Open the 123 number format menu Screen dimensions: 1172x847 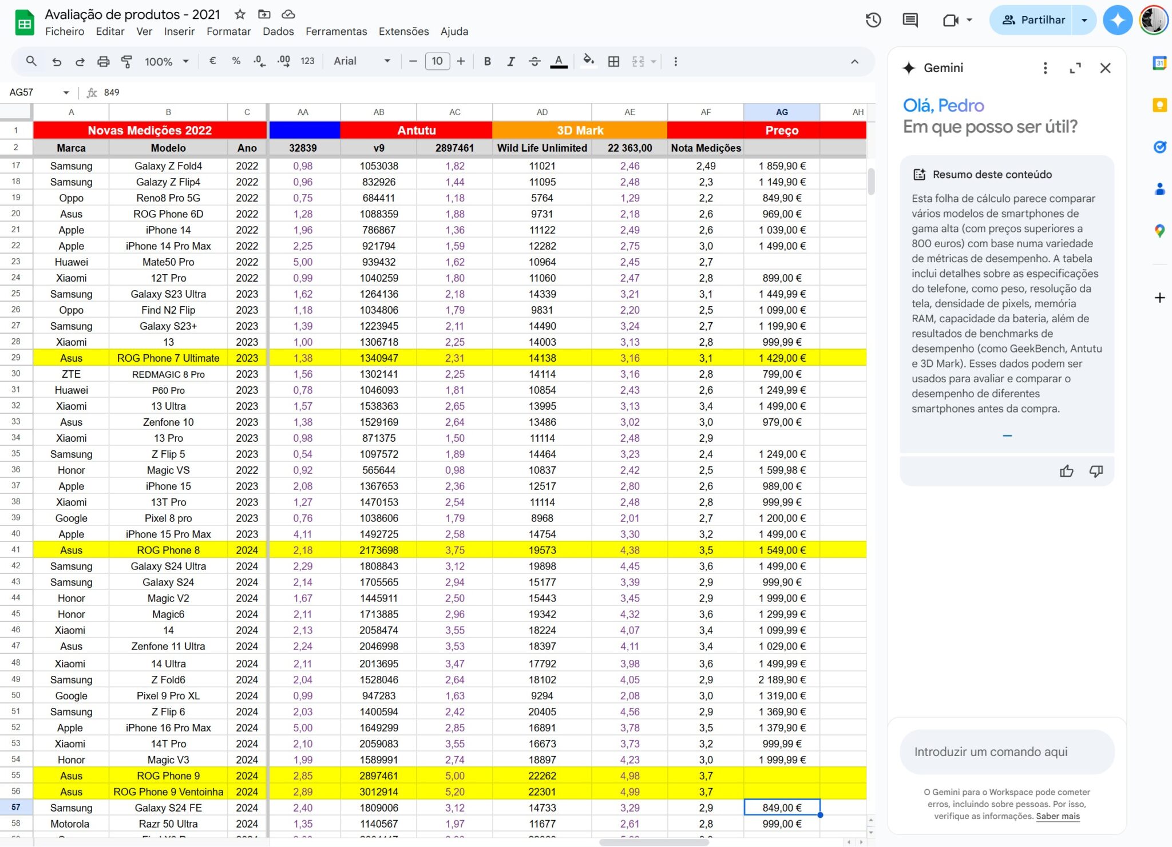point(307,61)
